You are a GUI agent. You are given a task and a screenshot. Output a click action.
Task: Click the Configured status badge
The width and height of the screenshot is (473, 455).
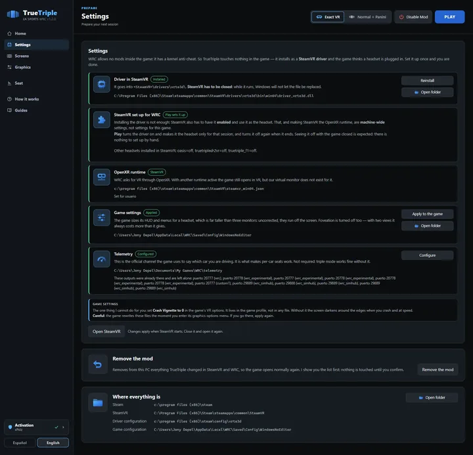[x=145, y=254]
